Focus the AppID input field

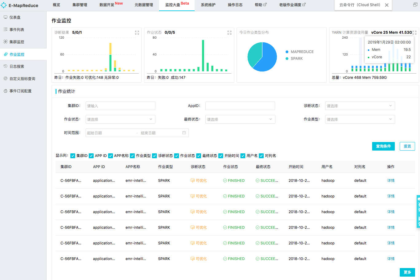pos(240,106)
